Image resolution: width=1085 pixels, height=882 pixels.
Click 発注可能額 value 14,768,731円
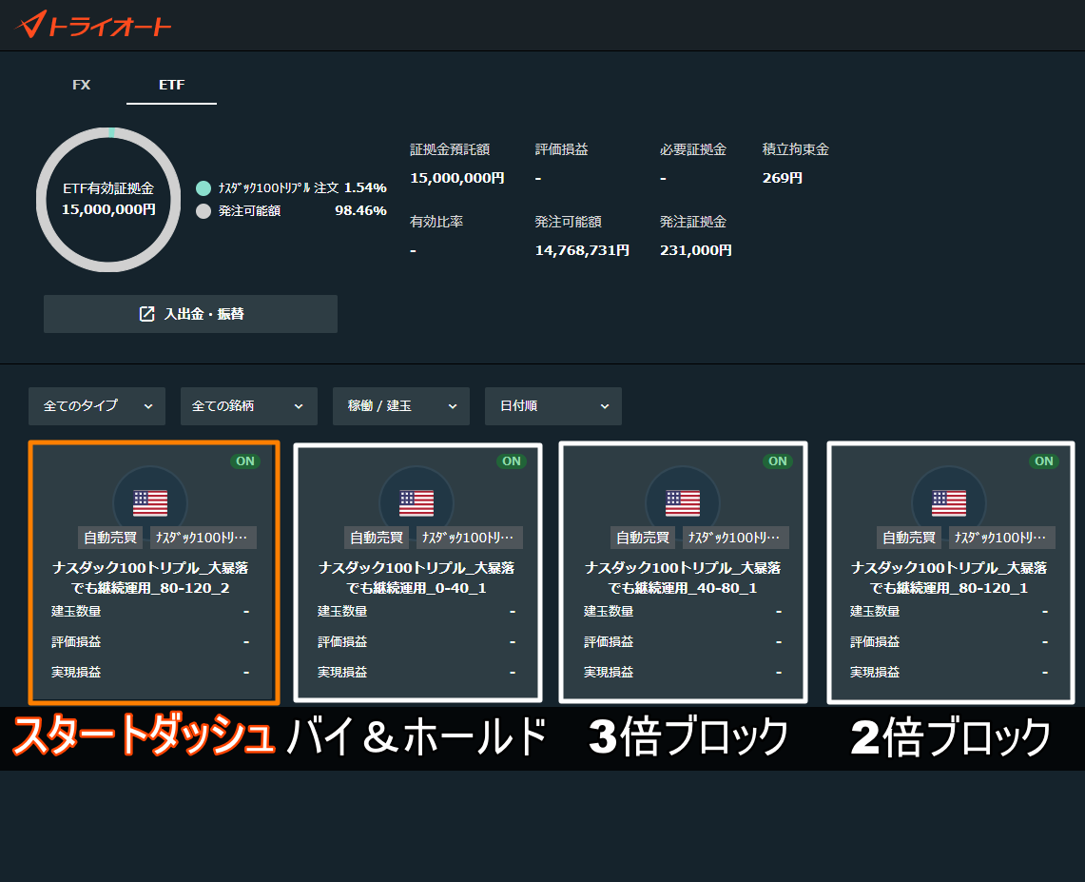[x=582, y=250]
